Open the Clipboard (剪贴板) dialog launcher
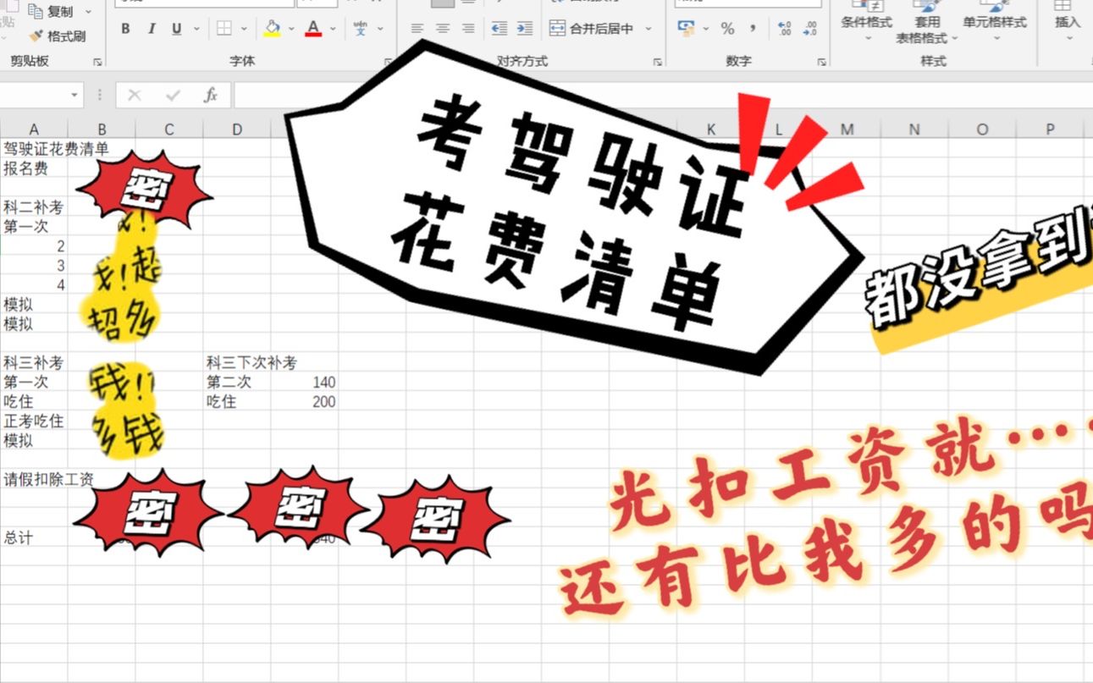Screen dimensions: 1093x683 point(97,62)
